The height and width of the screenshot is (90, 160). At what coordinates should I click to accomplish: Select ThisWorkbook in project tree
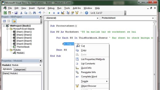click(x=23, y=47)
